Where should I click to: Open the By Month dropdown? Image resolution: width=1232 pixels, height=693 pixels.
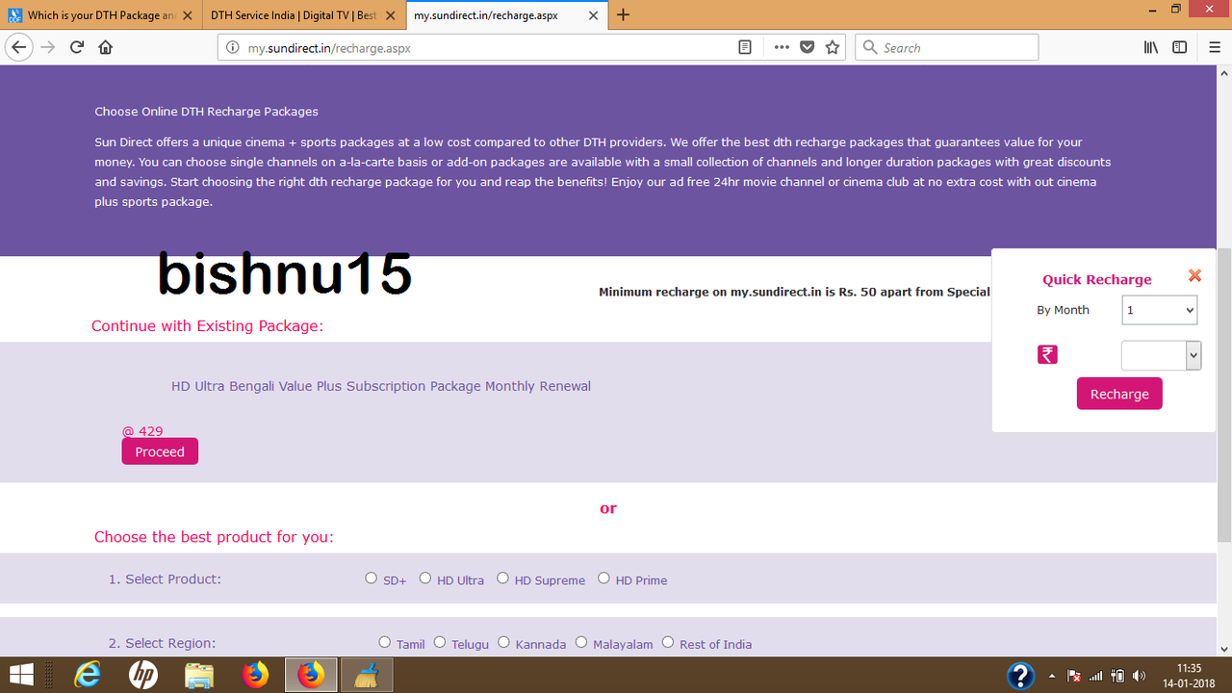click(1160, 310)
